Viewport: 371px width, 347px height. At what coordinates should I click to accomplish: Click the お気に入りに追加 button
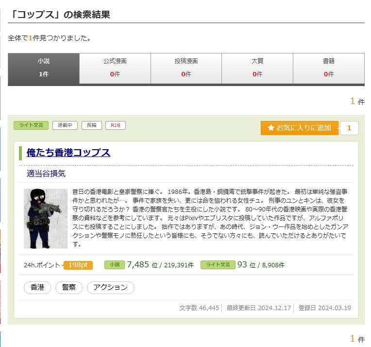[299, 128]
